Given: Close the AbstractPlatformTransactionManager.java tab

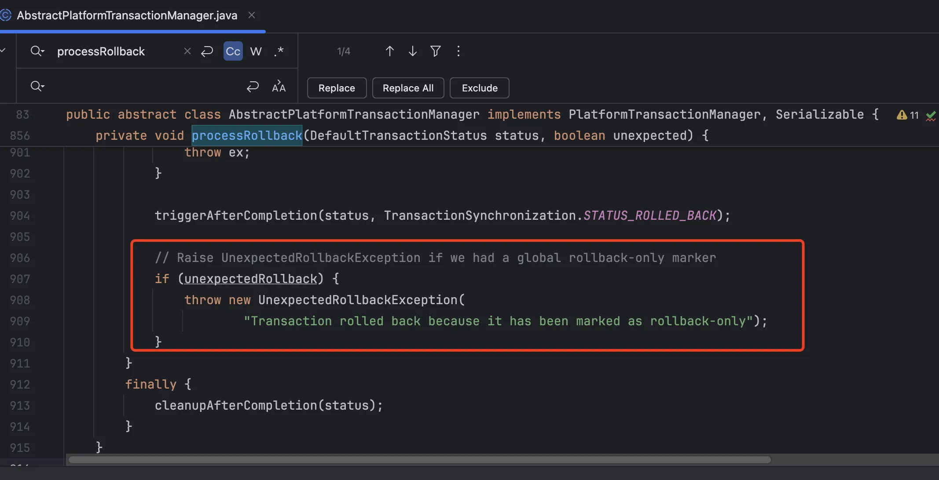Looking at the screenshot, I should (252, 15).
